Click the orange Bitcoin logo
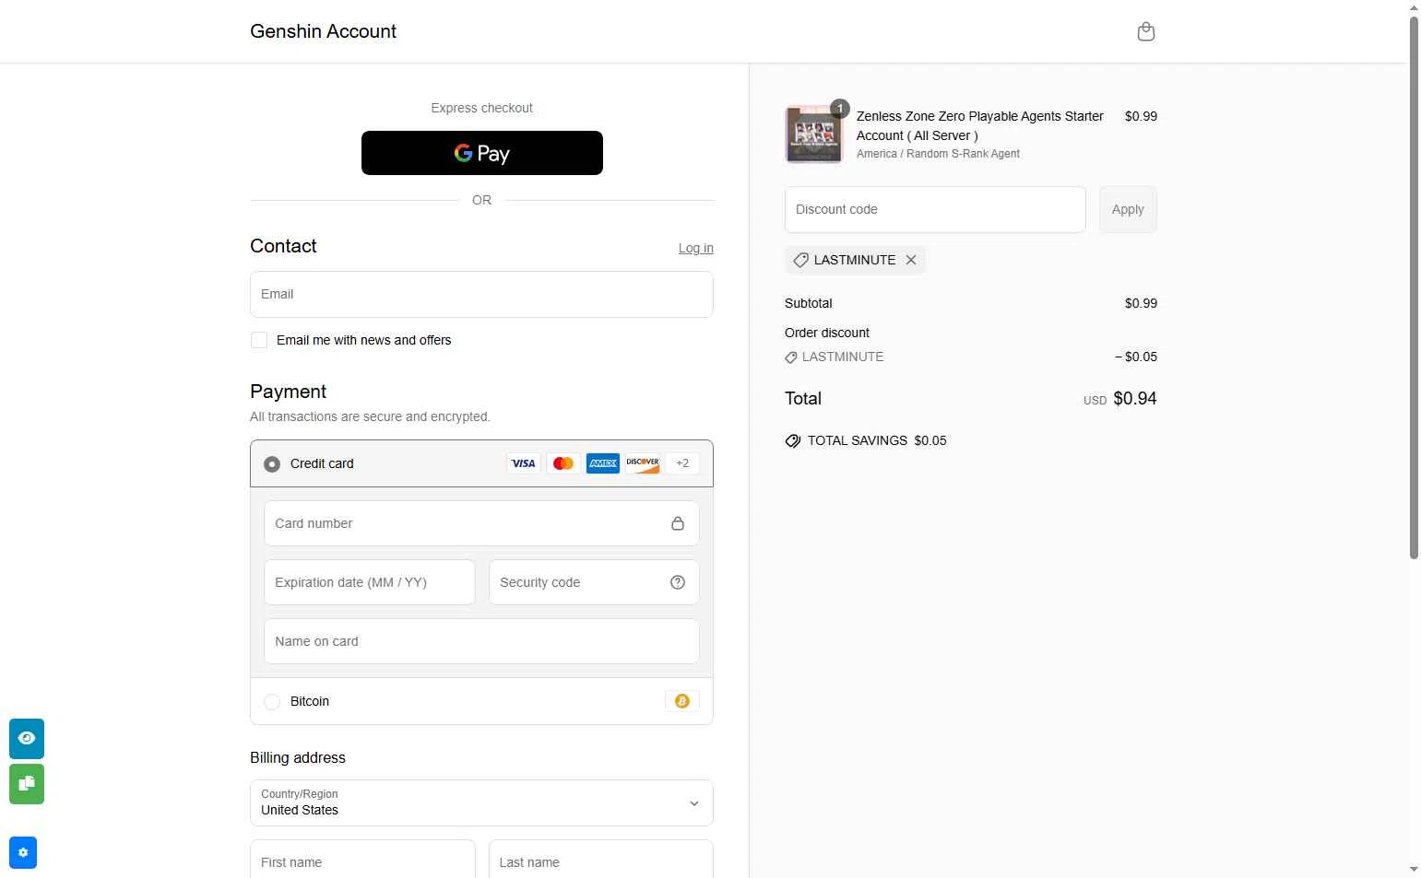 point(682,701)
